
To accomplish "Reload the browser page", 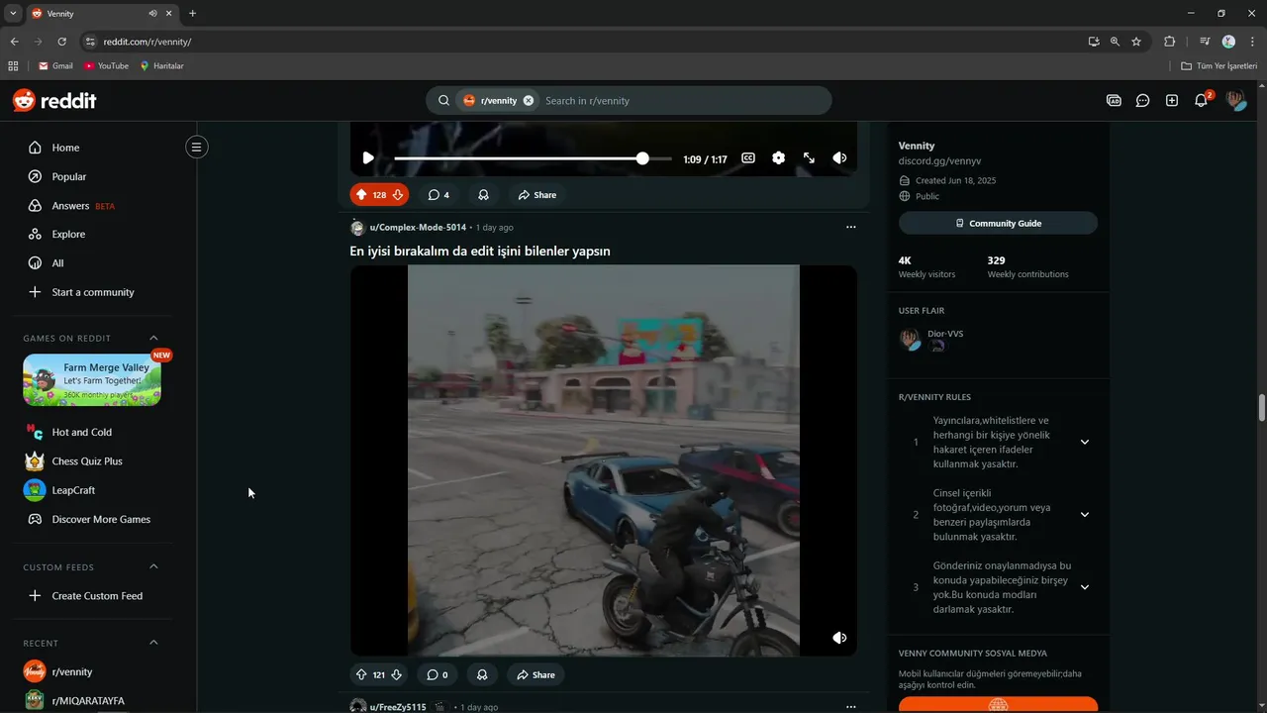I will click(61, 42).
